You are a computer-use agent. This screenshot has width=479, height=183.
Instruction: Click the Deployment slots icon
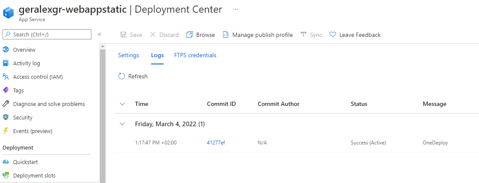click(x=6, y=175)
